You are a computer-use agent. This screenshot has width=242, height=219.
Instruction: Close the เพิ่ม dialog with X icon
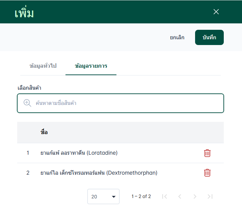[x=216, y=12]
